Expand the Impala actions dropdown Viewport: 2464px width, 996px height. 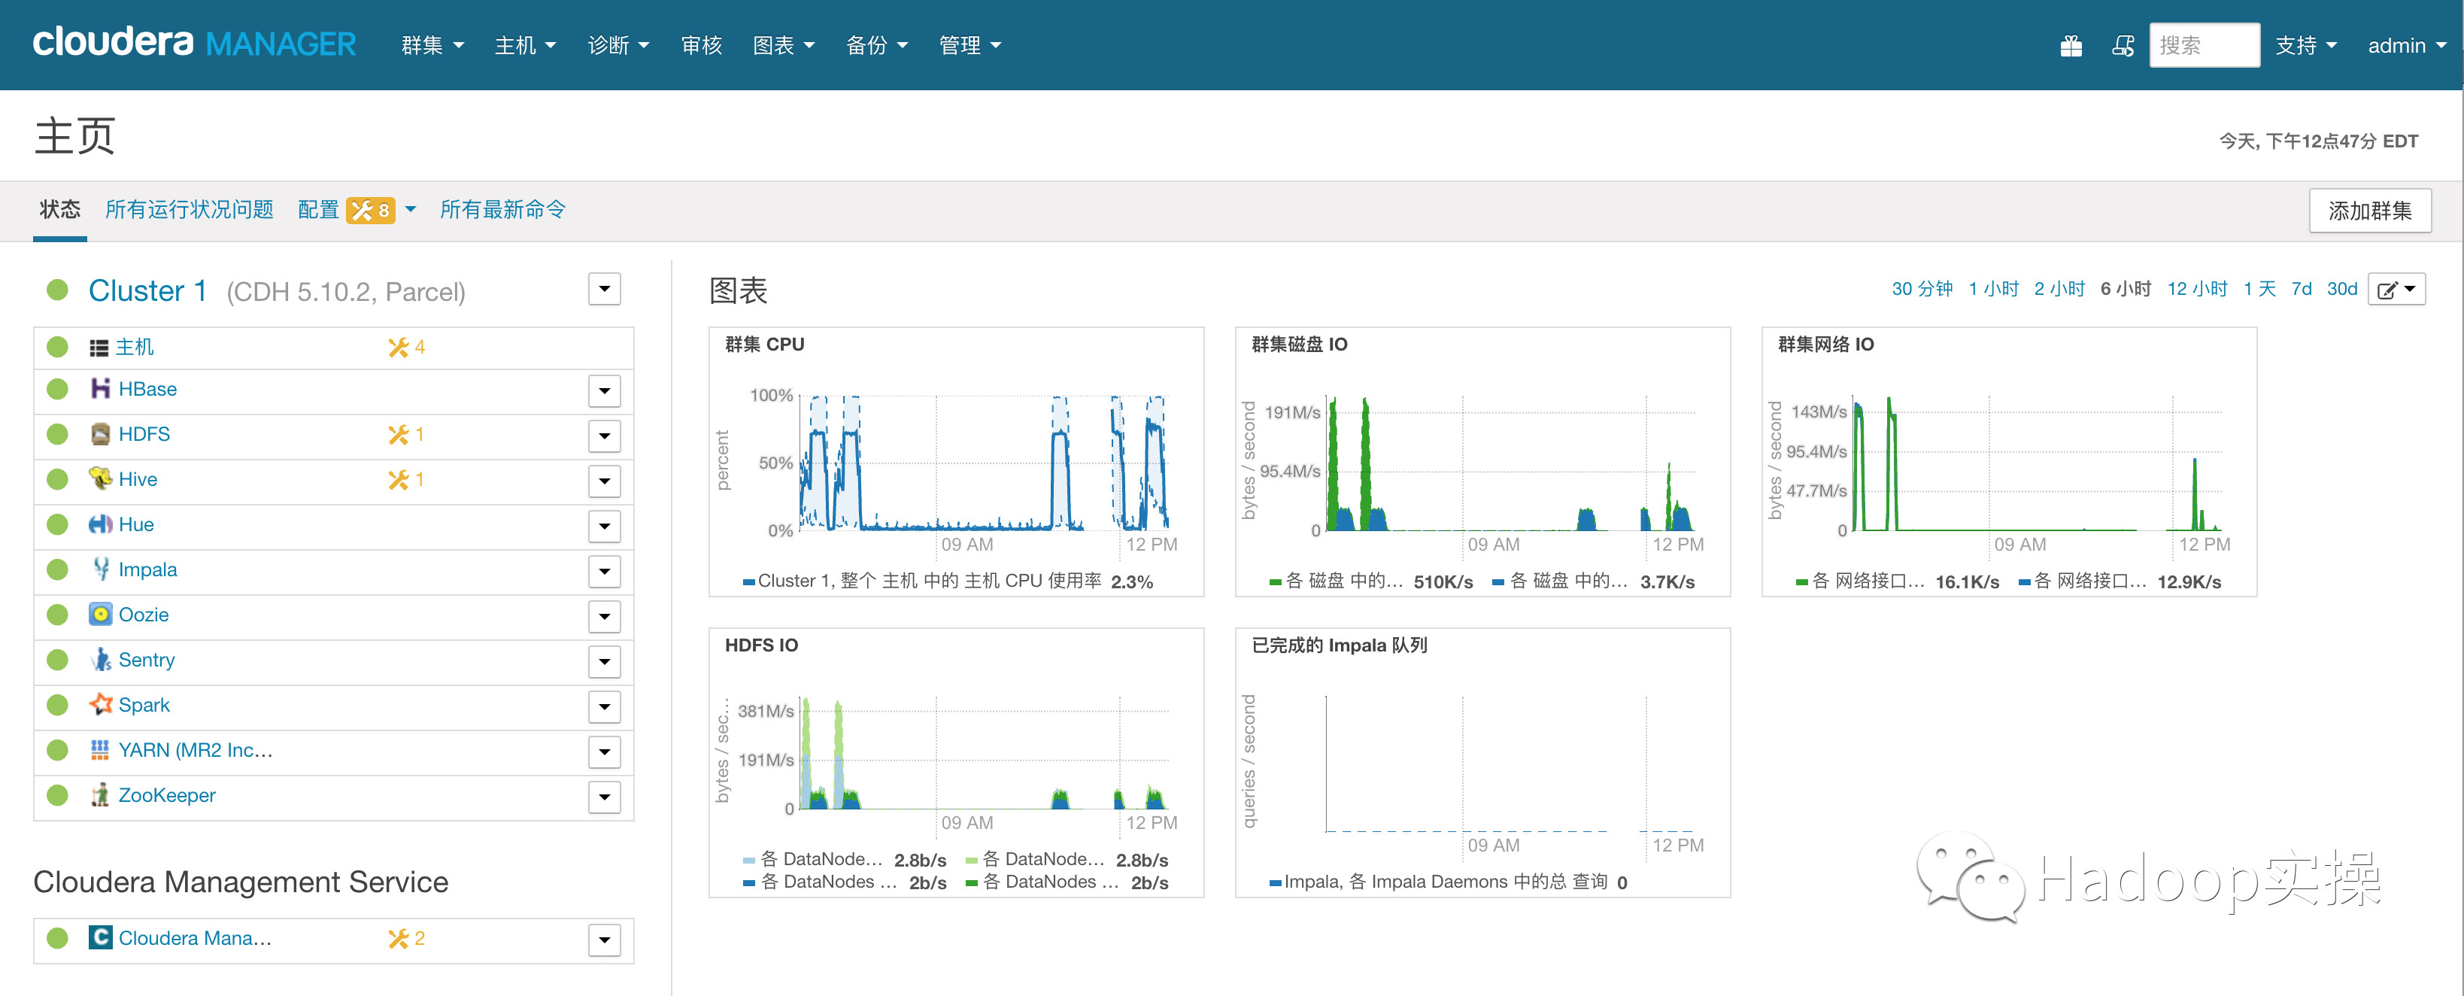(x=605, y=571)
